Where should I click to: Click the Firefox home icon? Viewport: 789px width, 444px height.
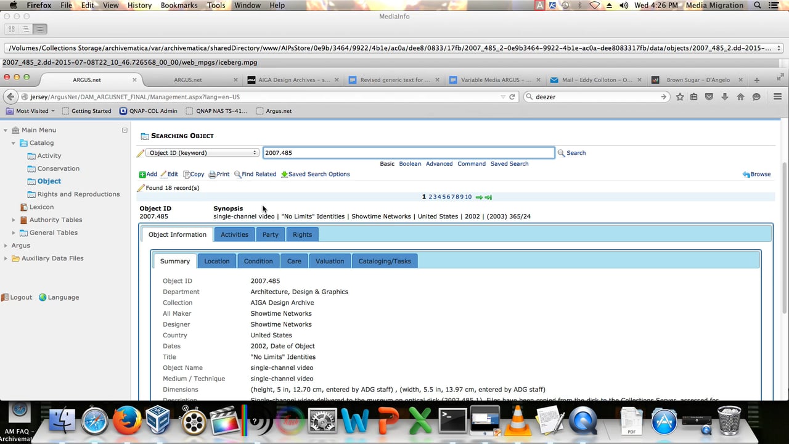point(740,97)
